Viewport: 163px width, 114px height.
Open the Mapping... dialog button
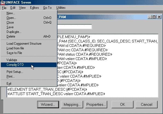72,104
